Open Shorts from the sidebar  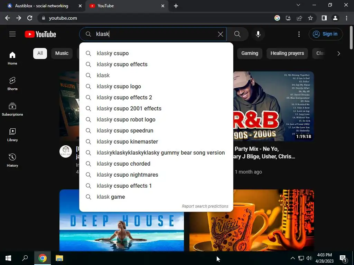pyautogui.click(x=12, y=84)
